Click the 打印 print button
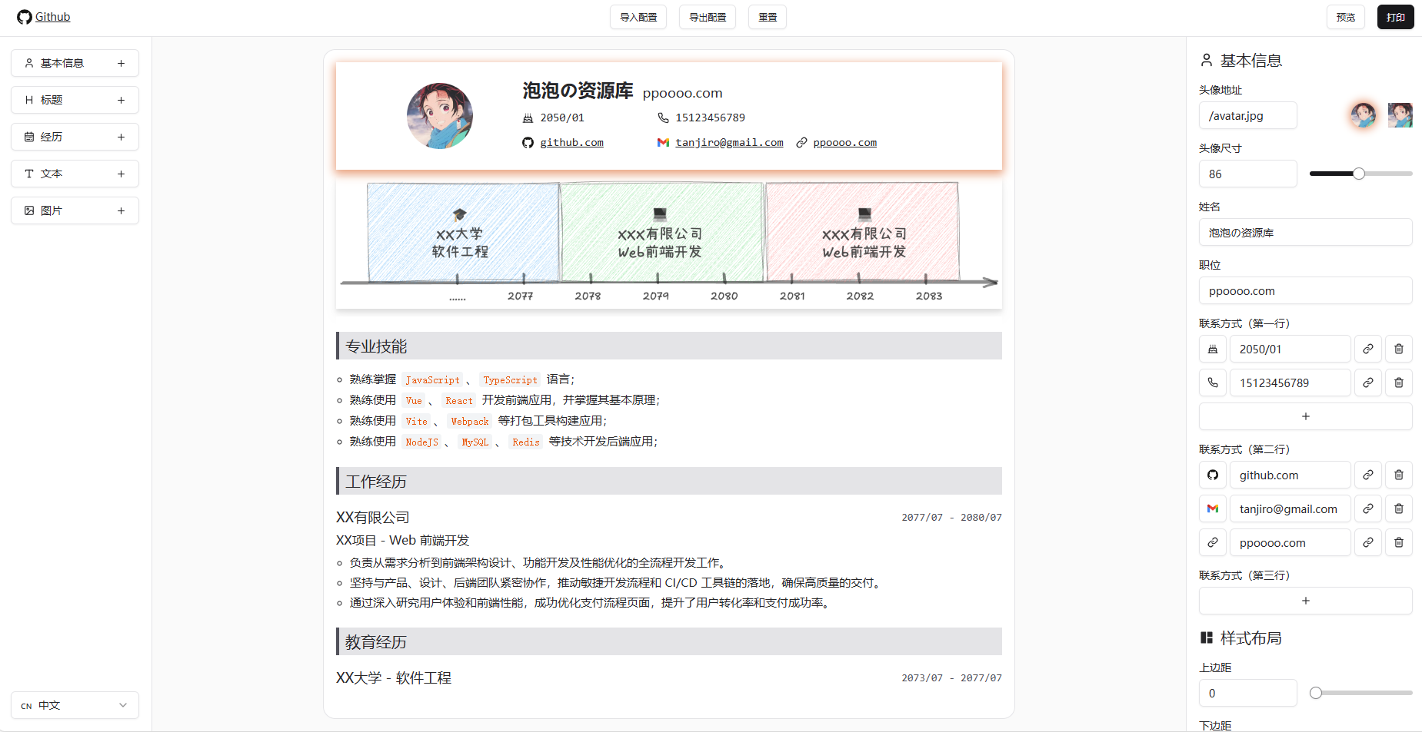 (x=1396, y=17)
